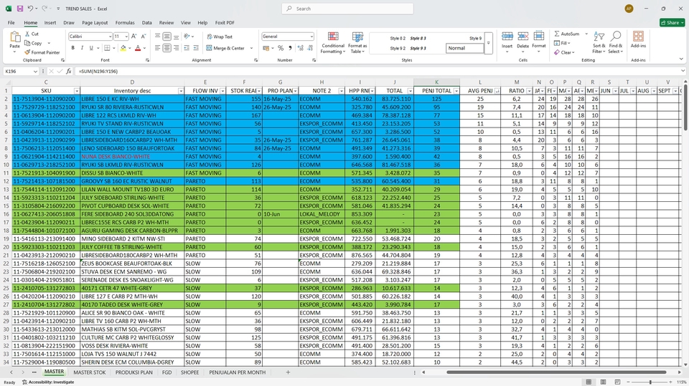Open the File menu
The width and height of the screenshot is (689, 386).
point(11,22)
